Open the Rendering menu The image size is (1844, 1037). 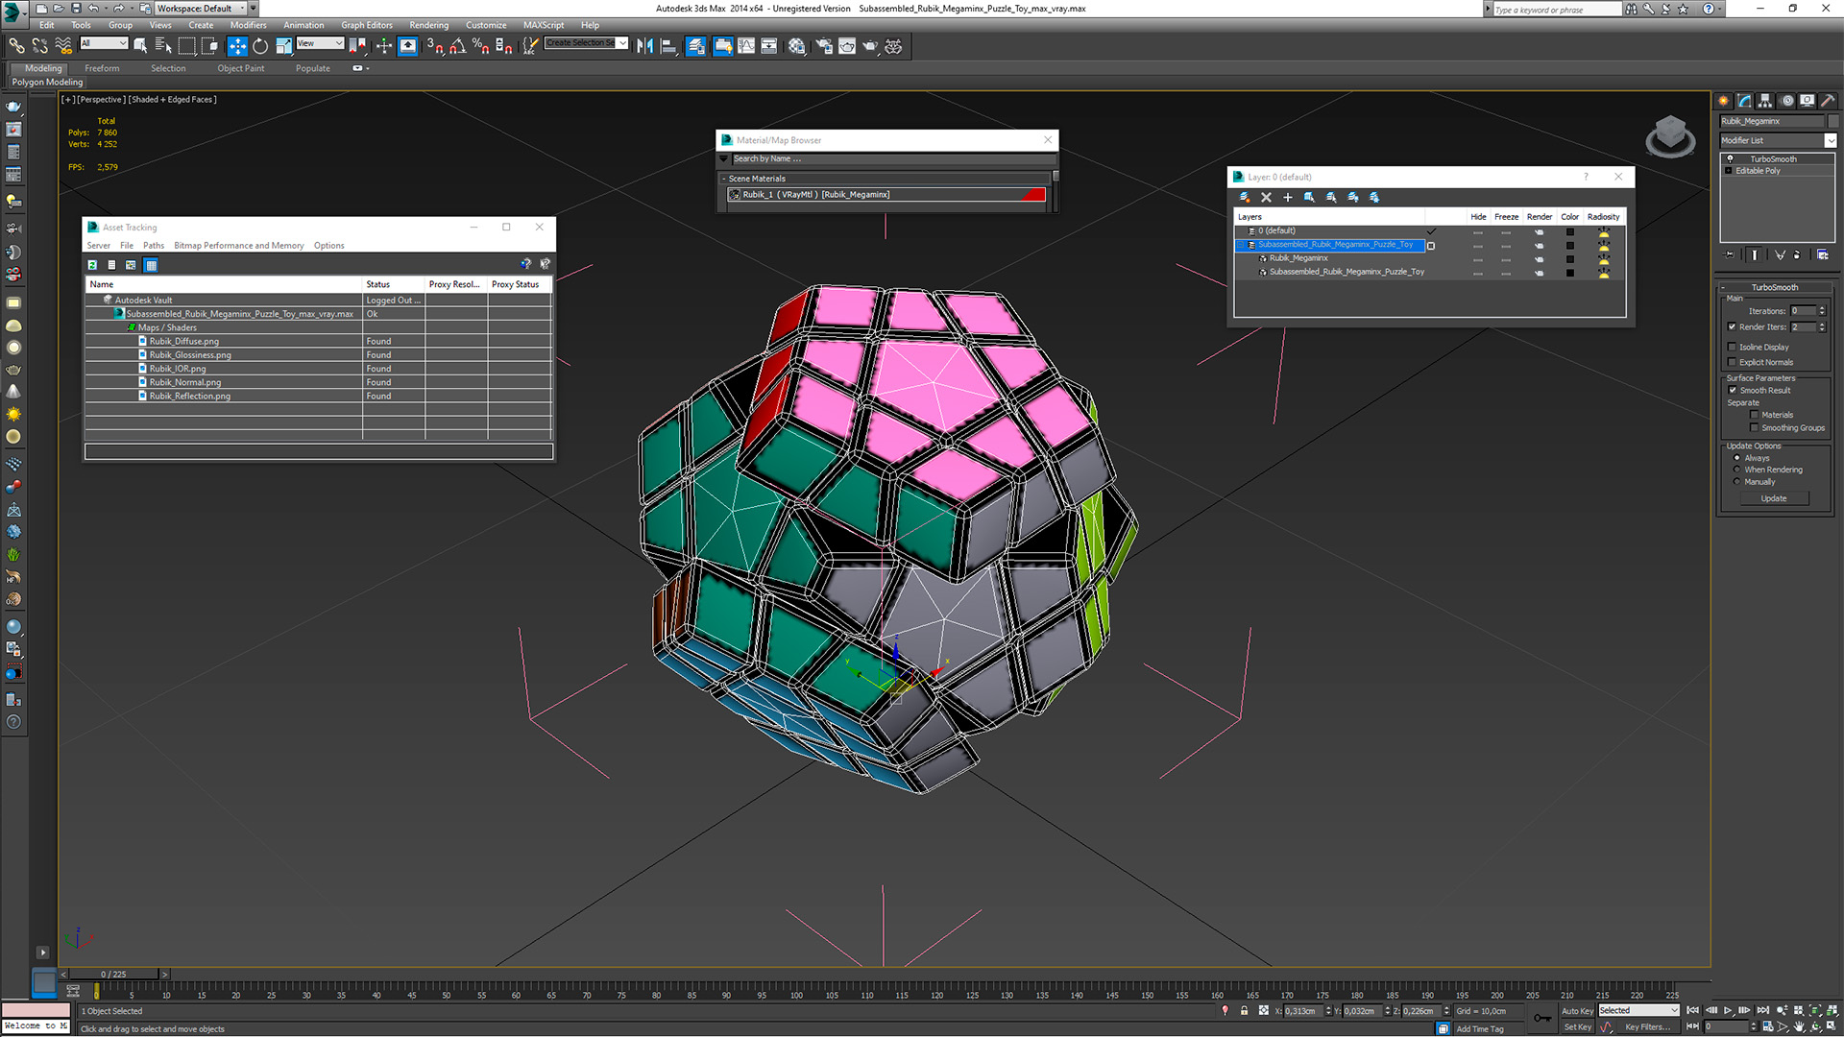(428, 25)
